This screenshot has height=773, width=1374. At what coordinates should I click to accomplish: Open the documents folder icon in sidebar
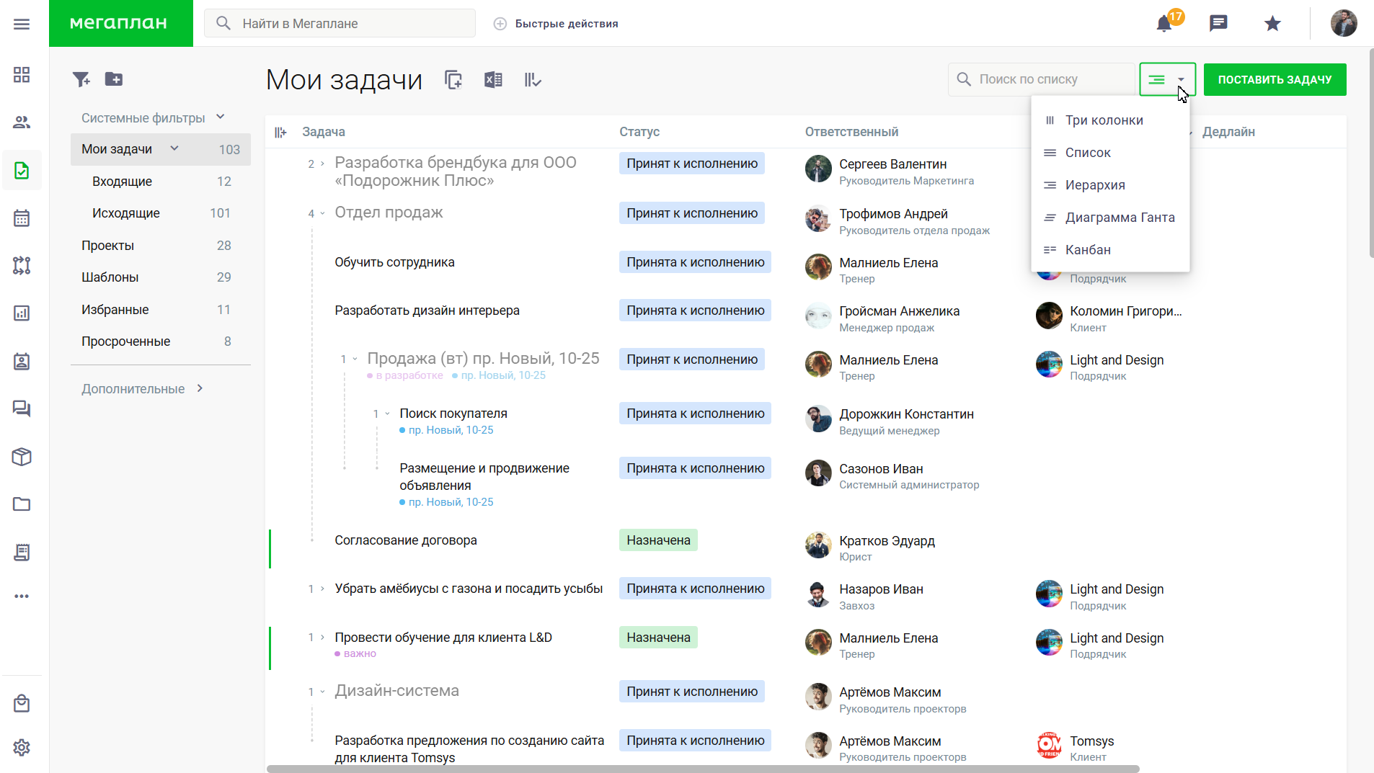(x=22, y=504)
